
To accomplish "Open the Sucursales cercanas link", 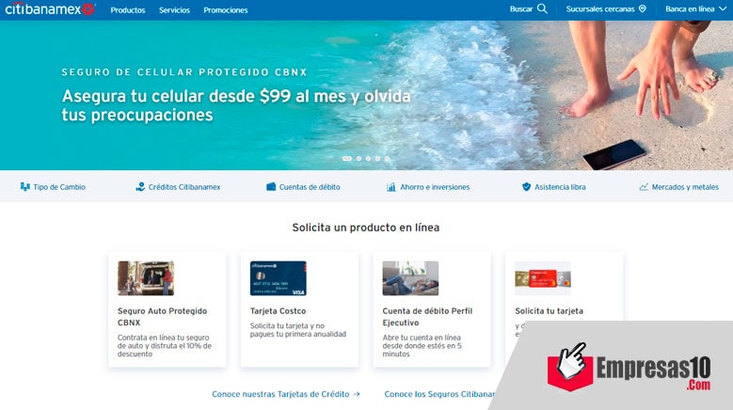I will pos(600,8).
